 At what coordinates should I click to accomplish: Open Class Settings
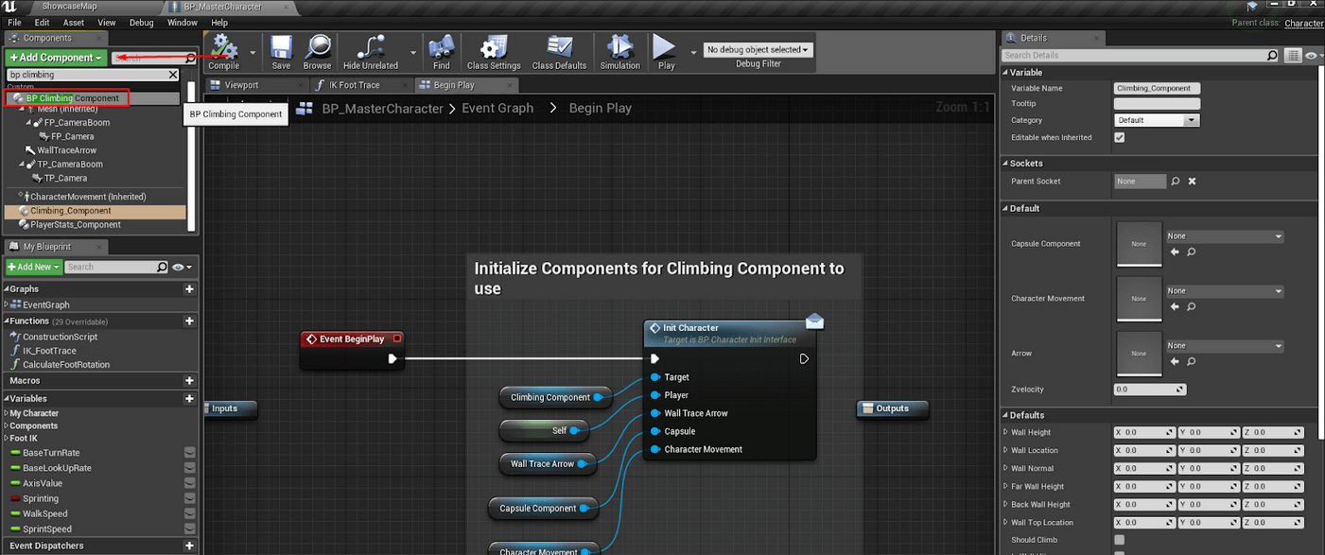(494, 52)
